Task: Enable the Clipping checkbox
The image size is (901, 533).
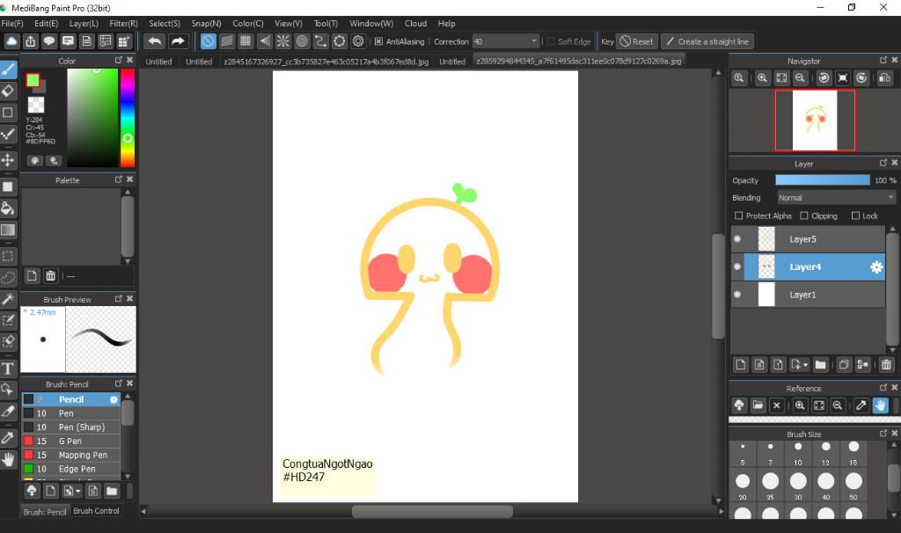Action: [804, 215]
